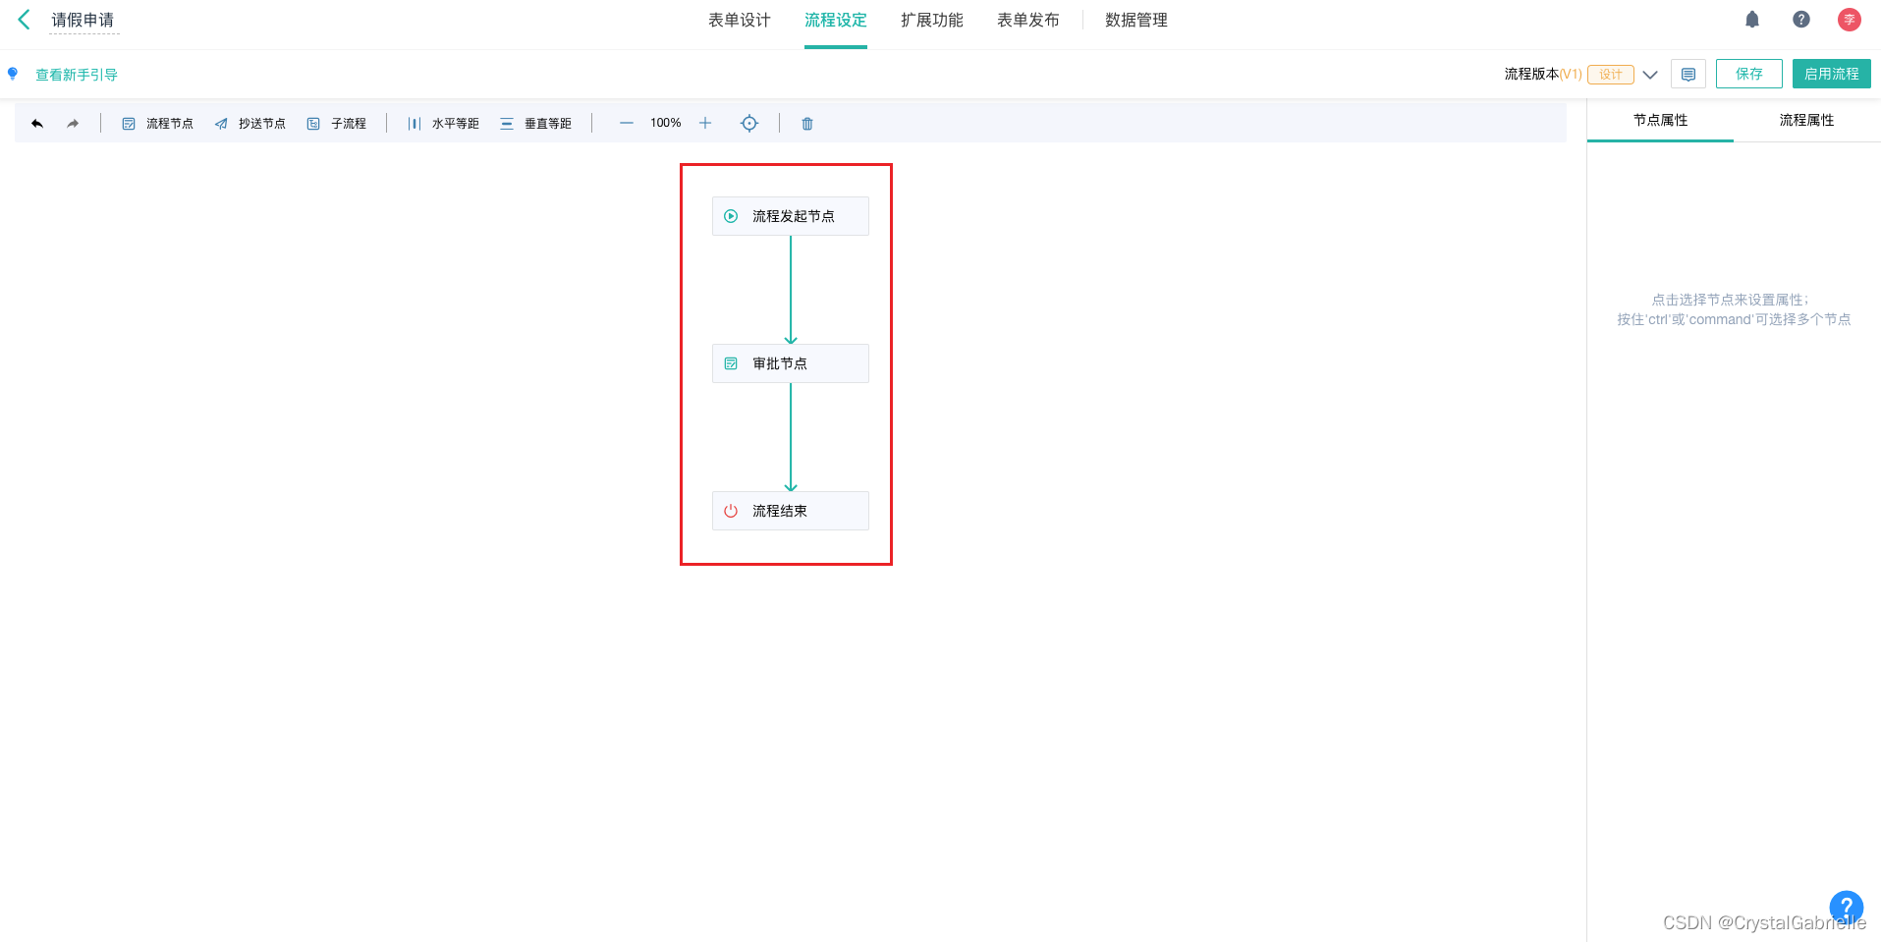
Task: Zoom out with the minus icon
Action: 627,123
